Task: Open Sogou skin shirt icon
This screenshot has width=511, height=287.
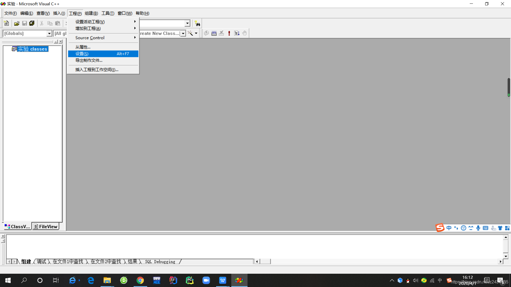Action: click(x=500, y=228)
